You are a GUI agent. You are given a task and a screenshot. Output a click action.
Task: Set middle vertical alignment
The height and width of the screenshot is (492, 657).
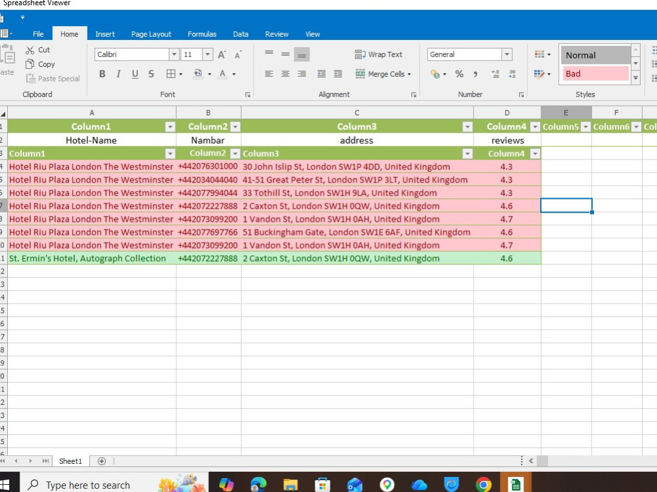[285, 54]
